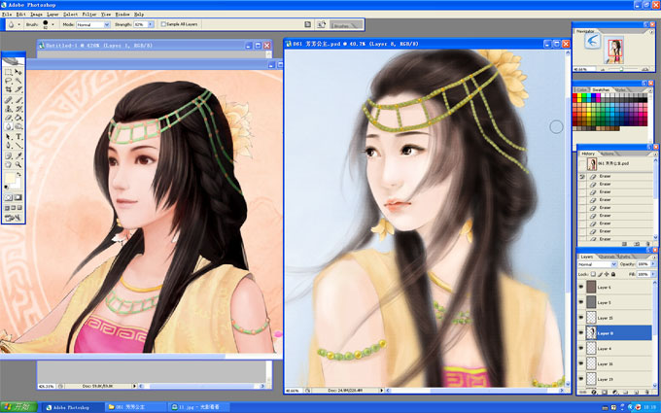Select the Hand tool
The image size is (661, 413).
tap(8, 164)
